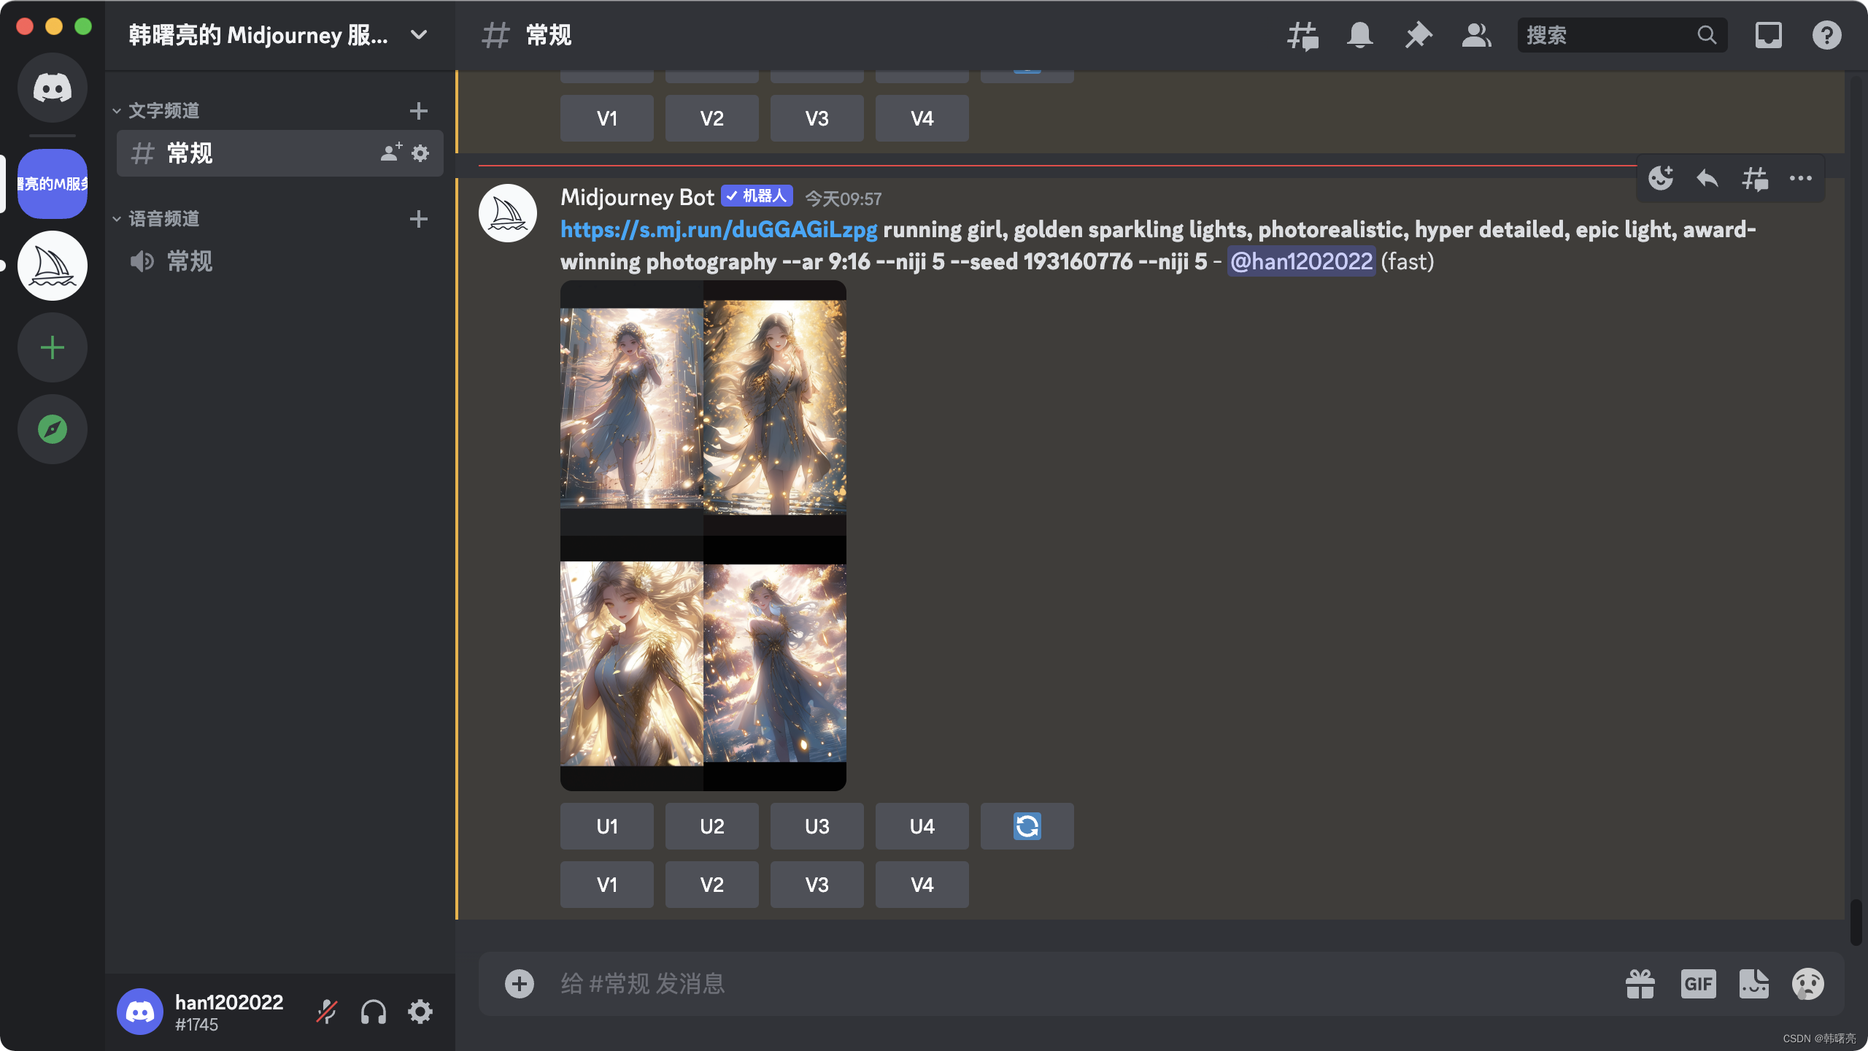This screenshot has height=1051, width=1868.
Task: Focus the 给 #常规 发消息 message box
Action: pos(1080,984)
